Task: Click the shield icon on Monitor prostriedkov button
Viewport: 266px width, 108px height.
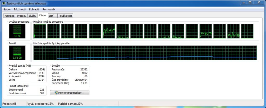Action: point(56,93)
